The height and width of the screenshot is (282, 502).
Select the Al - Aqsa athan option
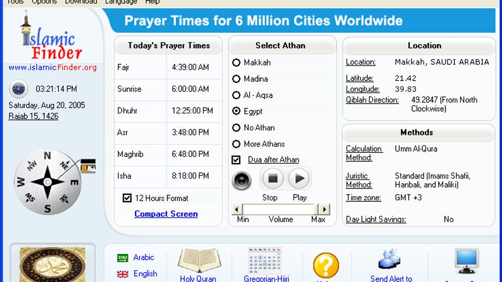tap(236, 95)
